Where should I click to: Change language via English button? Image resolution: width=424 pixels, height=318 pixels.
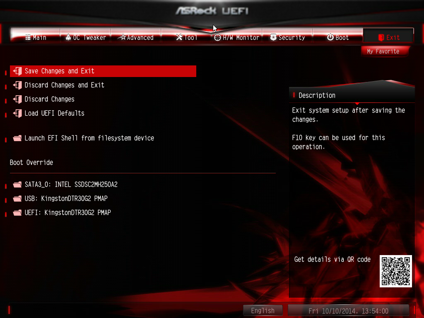[x=263, y=311]
